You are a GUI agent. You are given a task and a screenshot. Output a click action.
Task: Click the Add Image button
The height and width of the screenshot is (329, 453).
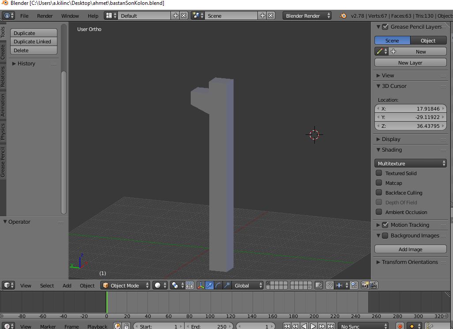[x=410, y=249]
